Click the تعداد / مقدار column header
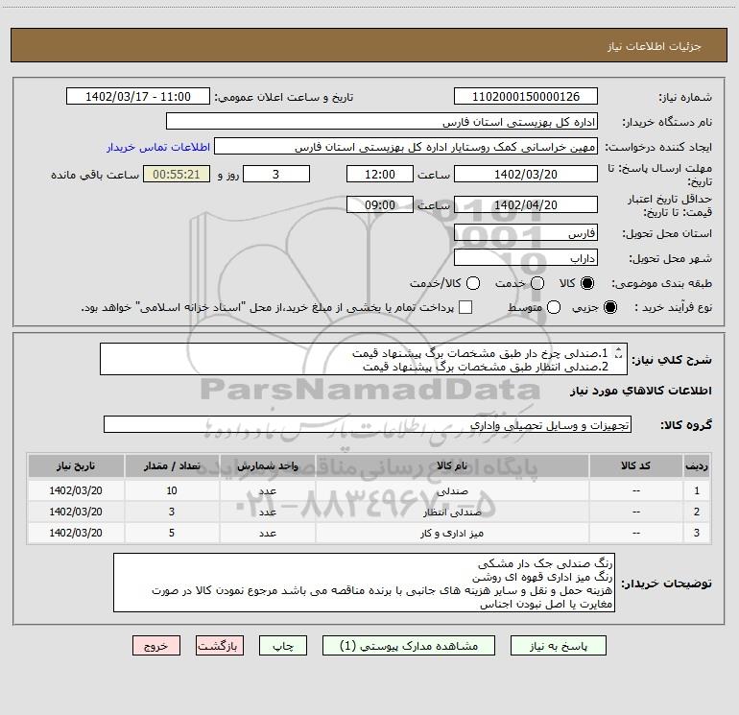739x715 pixels. (x=172, y=466)
